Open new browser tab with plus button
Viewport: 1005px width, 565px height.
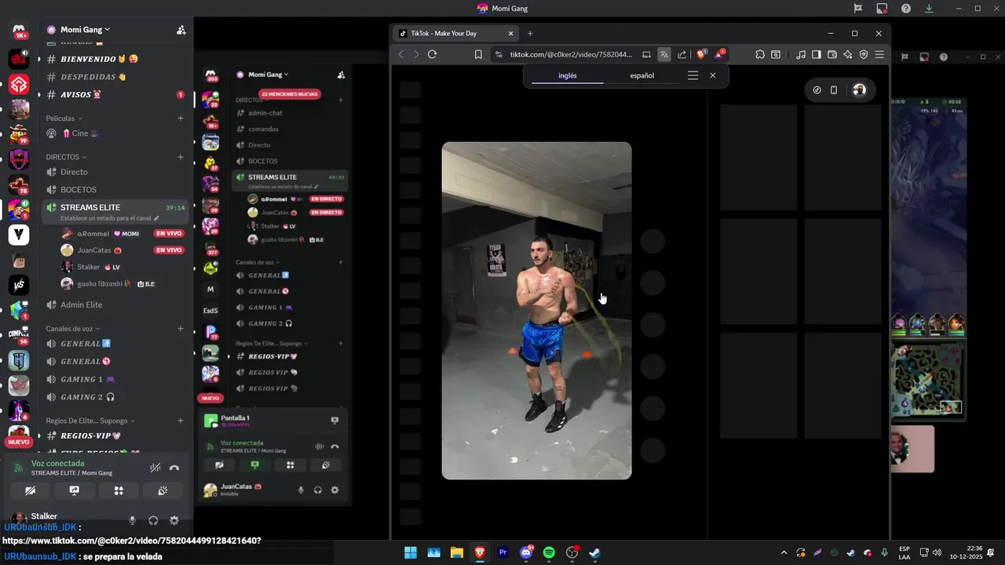tap(530, 33)
